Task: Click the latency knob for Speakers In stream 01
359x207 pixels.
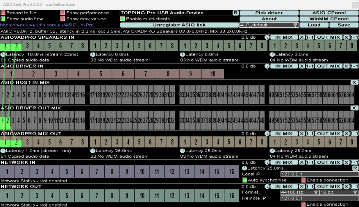Action: 3,55
